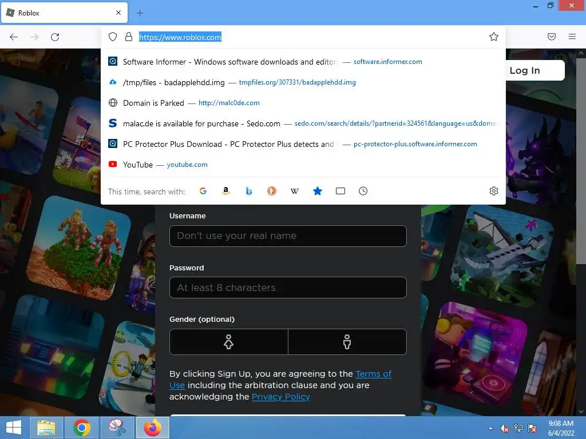The width and height of the screenshot is (586, 439).
Task: Click the network tray icon
Action: 518,428
